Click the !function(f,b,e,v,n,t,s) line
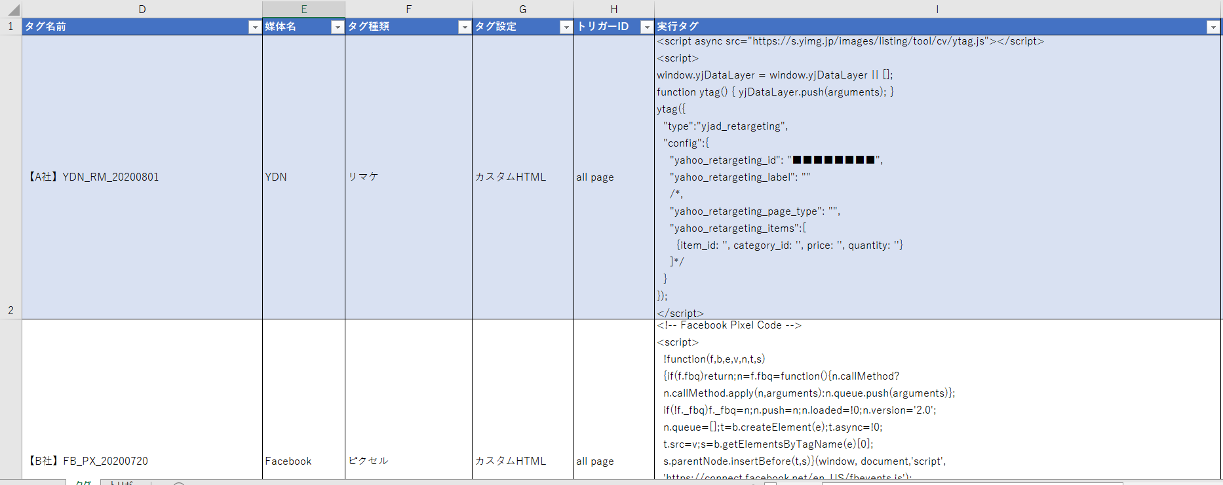Screen dimensions: 1223x485 point(714,359)
